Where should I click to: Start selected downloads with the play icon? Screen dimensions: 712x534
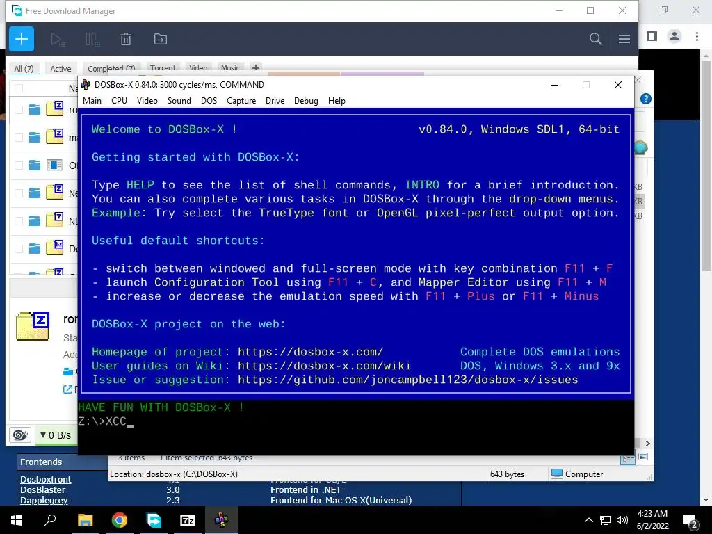point(57,40)
